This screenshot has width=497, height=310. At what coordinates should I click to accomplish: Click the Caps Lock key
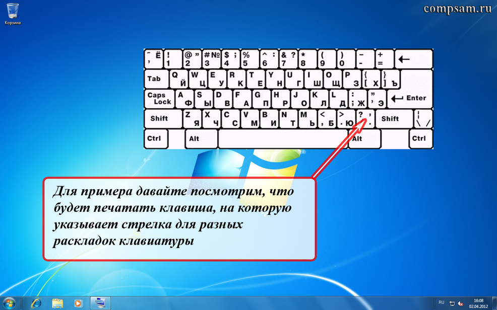pos(159,99)
